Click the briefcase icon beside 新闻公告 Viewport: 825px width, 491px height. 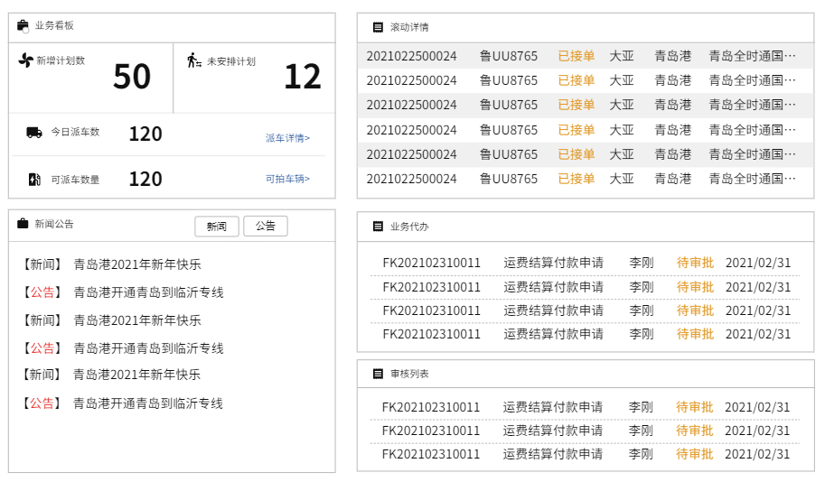(23, 224)
